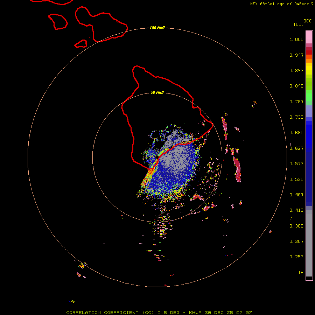
Task: Select the 0.627 scale label
Action: [296, 148]
